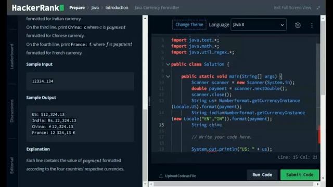Click the HackerRank logo

38,8
